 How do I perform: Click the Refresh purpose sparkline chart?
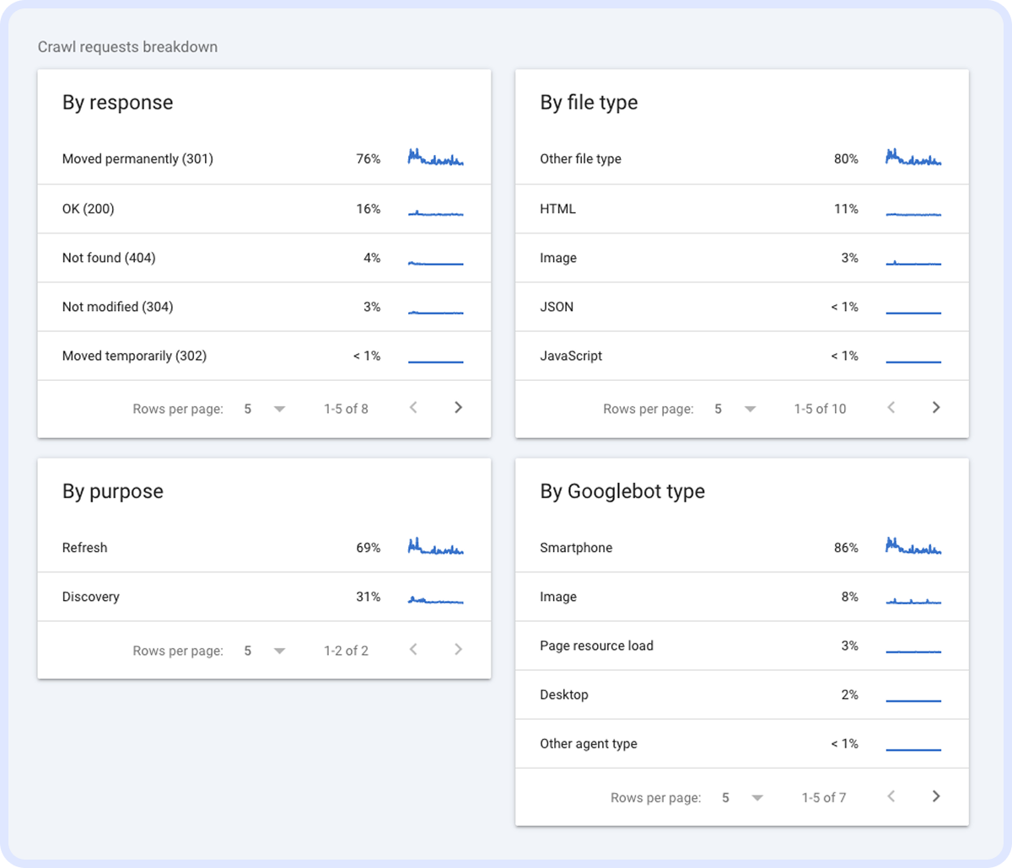[x=435, y=548]
